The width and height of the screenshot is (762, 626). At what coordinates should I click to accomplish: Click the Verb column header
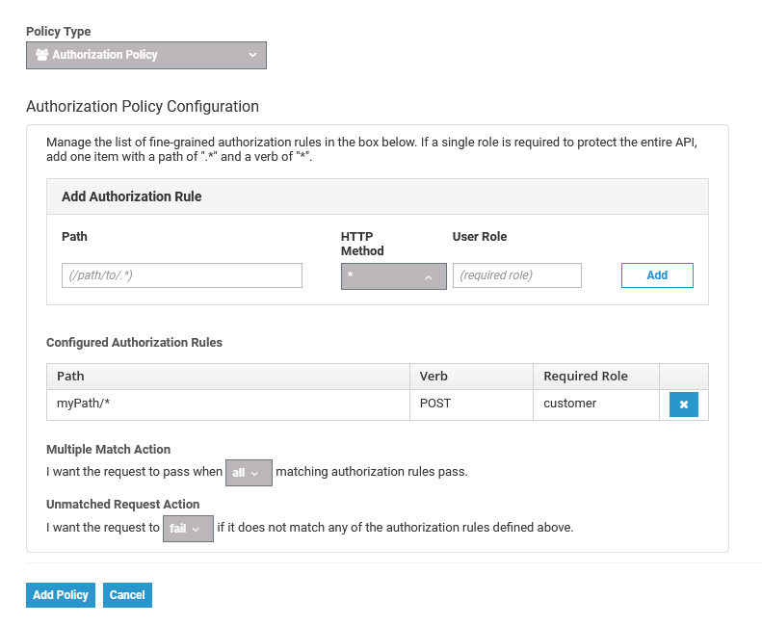coord(434,377)
